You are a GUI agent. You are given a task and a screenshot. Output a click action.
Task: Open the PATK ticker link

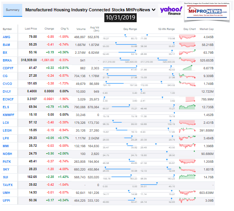[x=7, y=162]
